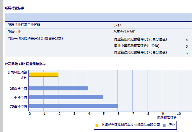Click the industry code value 3714
Viewport: 194px width, 132px height.
pos(117,25)
